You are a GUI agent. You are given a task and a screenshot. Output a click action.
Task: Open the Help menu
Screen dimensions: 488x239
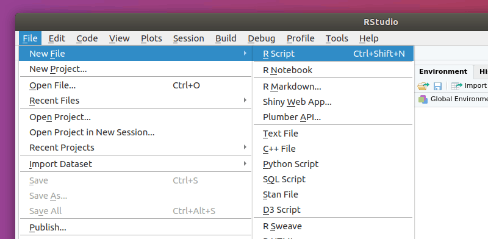point(369,38)
